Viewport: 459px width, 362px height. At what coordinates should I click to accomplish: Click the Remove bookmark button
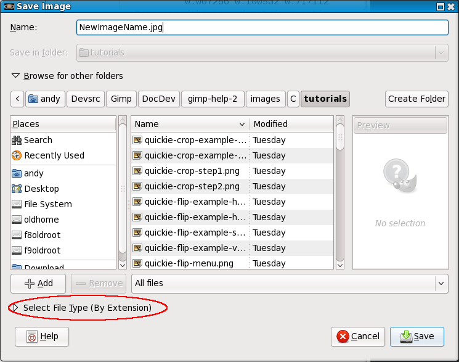click(99, 284)
